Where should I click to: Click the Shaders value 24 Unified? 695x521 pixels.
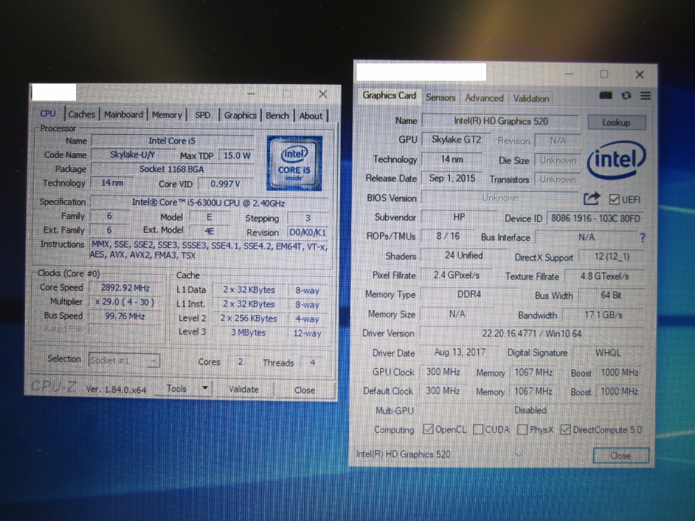[464, 256]
